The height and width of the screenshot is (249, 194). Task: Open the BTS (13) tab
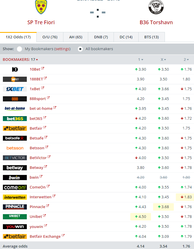(151, 37)
